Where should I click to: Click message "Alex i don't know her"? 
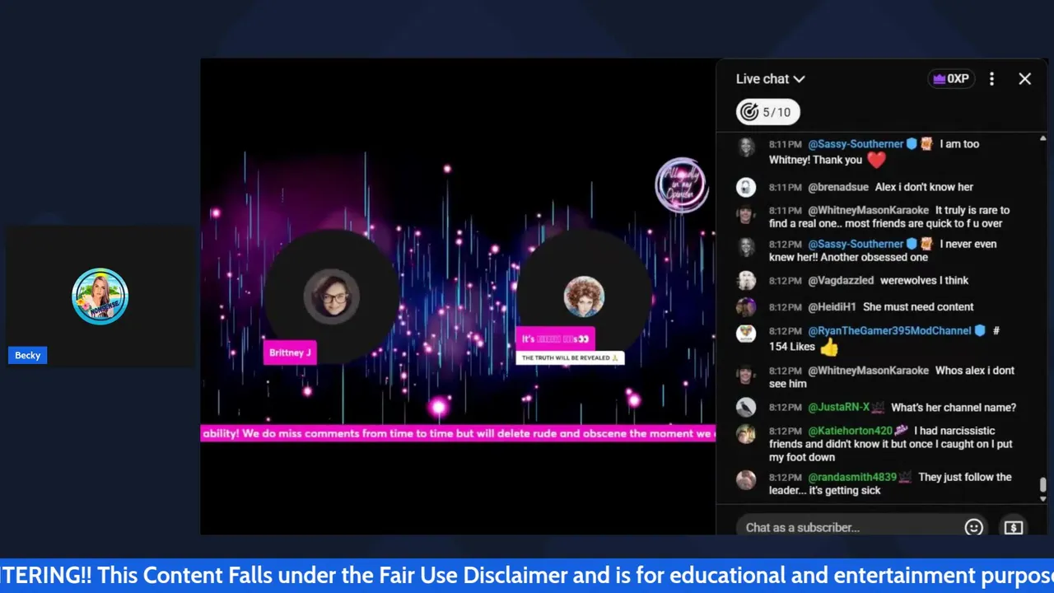coord(924,187)
